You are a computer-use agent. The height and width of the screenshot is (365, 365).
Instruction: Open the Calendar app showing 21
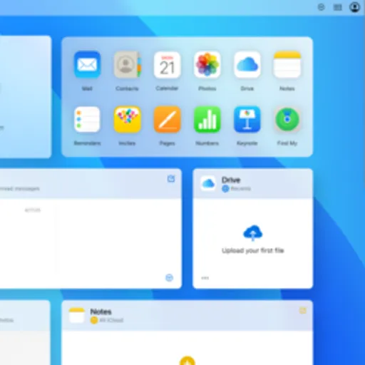click(x=167, y=65)
